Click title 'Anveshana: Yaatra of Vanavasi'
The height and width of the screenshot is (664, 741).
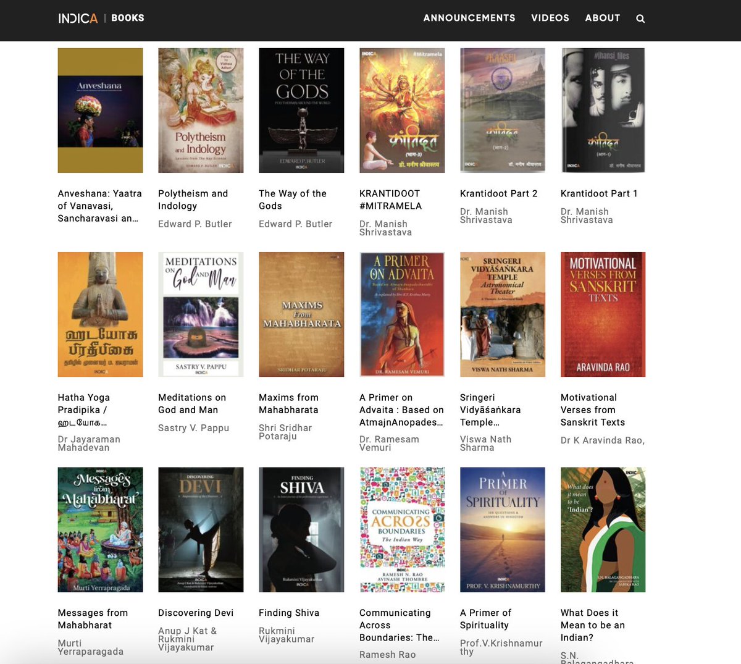(100, 206)
